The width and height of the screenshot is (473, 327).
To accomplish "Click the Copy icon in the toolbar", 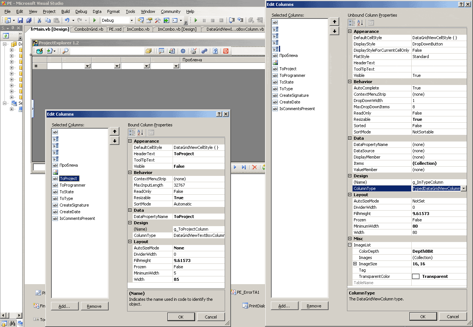I will pos(48,20).
